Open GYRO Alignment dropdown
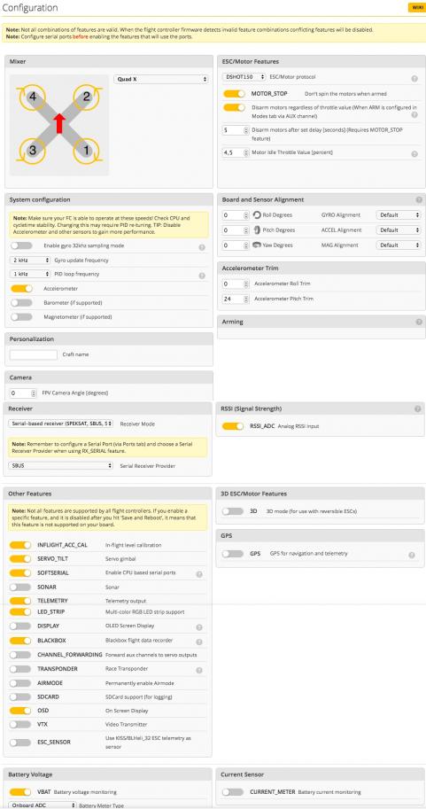Viewport: 426px width, 809px height. point(399,214)
